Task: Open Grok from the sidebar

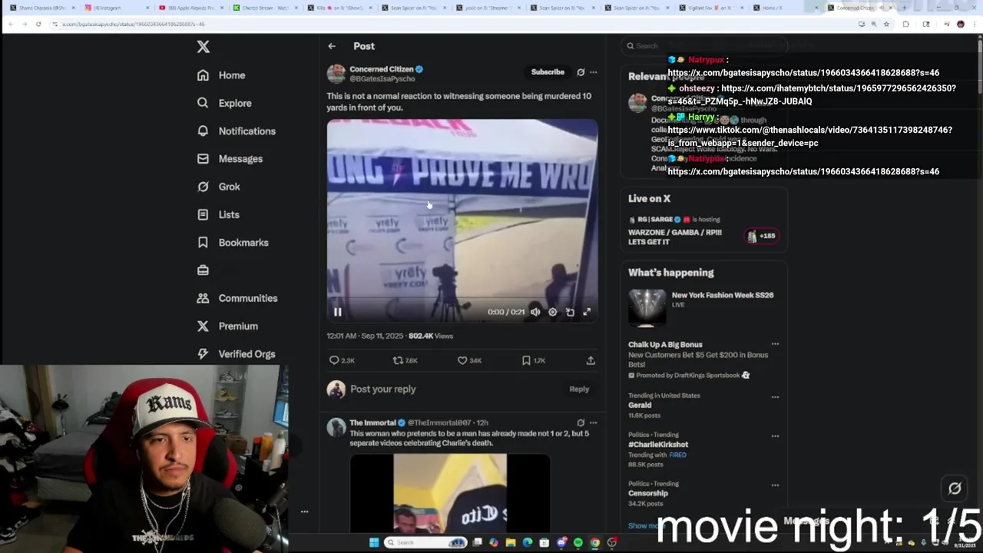Action: pyautogui.click(x=219, y=187)
